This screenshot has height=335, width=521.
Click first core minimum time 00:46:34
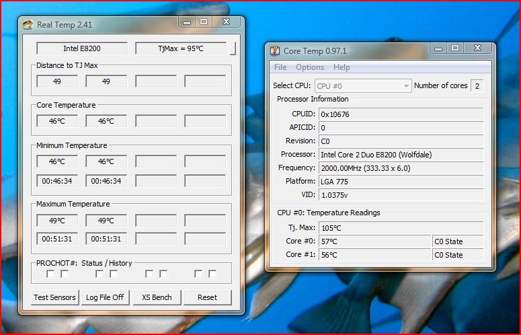click(57, 181)
